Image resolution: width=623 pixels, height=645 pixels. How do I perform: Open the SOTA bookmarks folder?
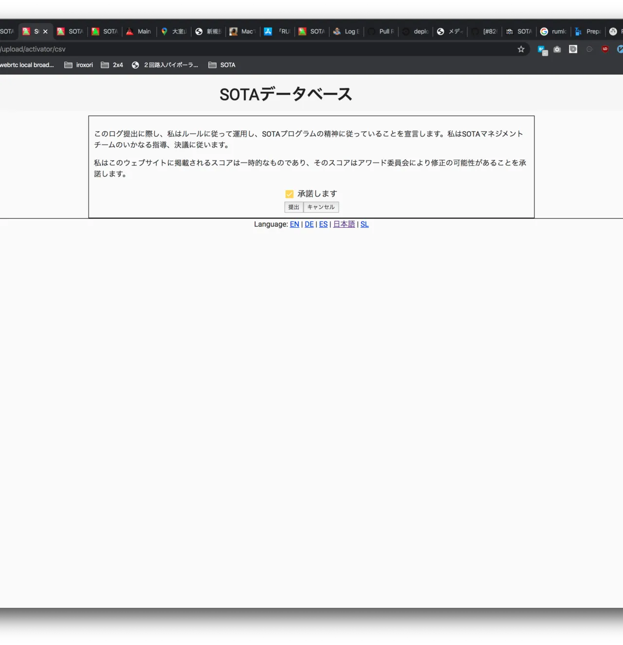[x=222, y=65]
